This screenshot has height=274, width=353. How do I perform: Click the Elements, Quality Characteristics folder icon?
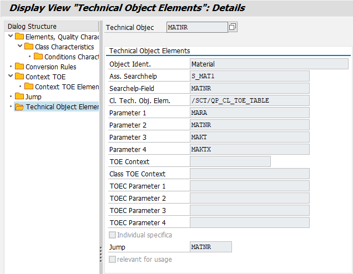click(19, 37)
